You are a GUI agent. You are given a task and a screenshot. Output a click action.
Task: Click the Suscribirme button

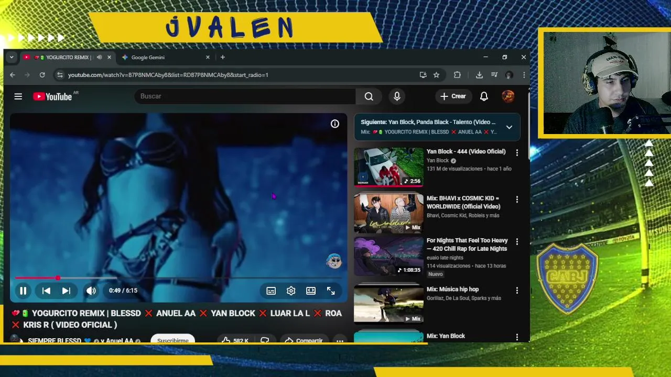click(173, 339)
